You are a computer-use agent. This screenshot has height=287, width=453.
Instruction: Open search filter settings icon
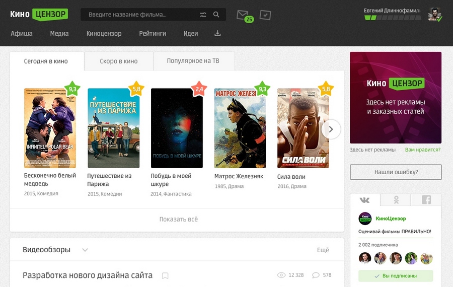tap(203, 15)
